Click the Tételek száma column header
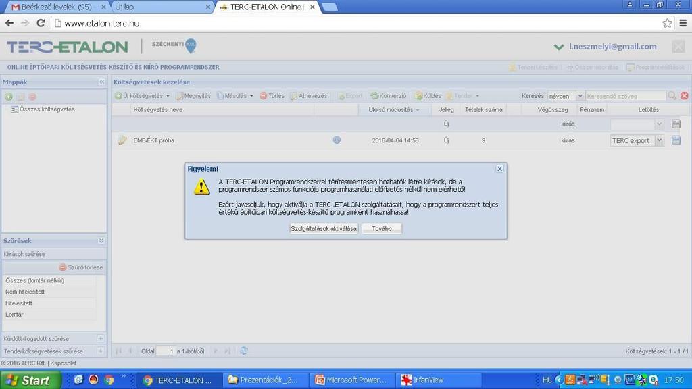 coord(483,110)
